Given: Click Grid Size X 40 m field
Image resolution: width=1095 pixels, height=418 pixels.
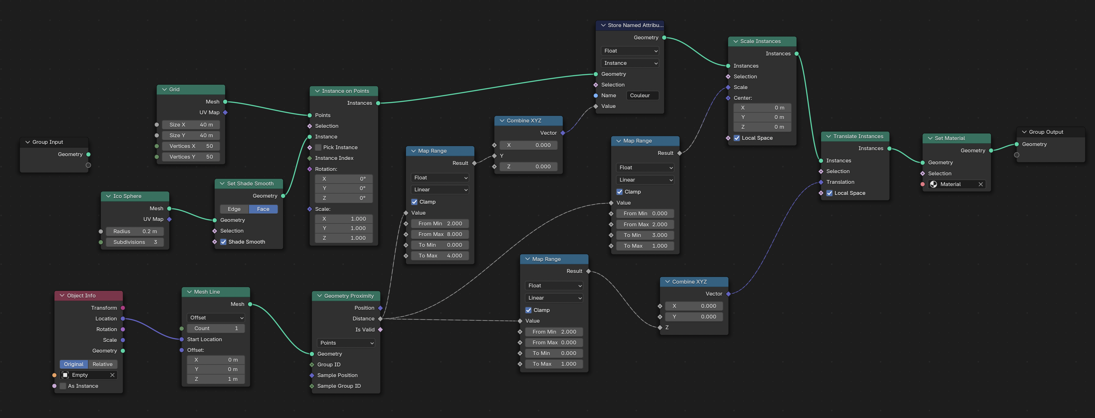Looking at the screenshot, I should point(191,125).
